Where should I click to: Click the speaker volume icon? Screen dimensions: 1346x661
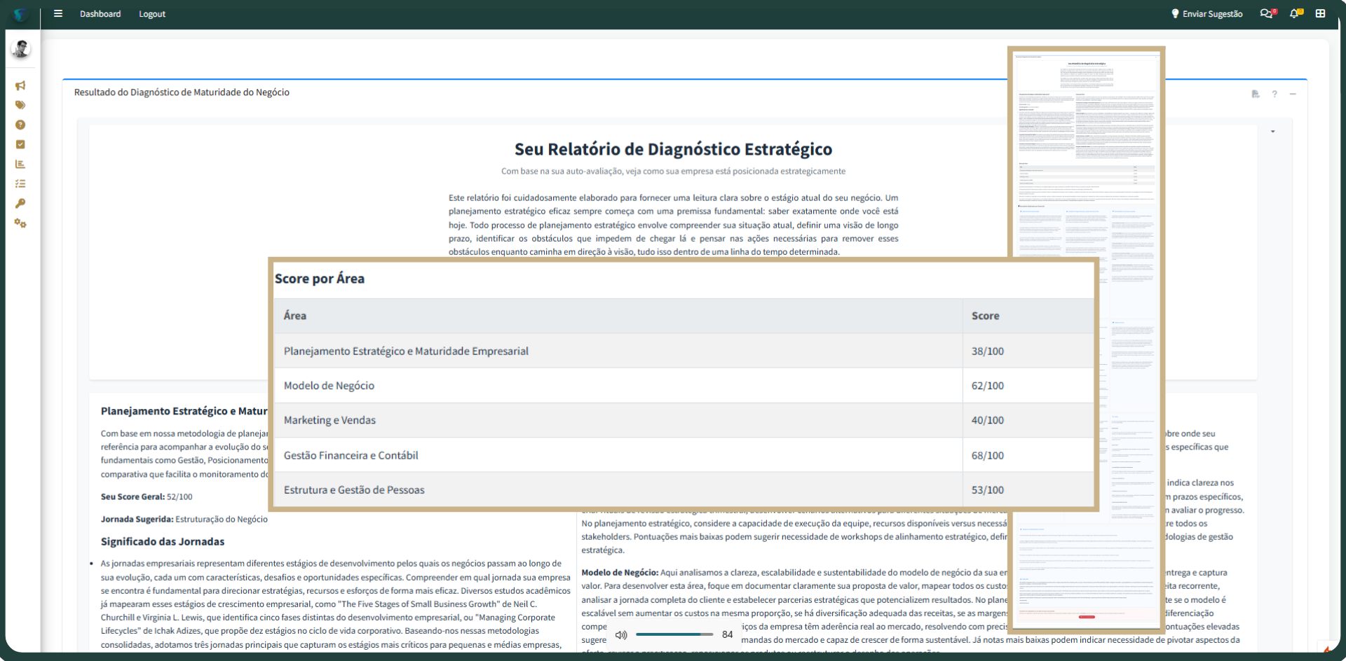click(621, 635)
